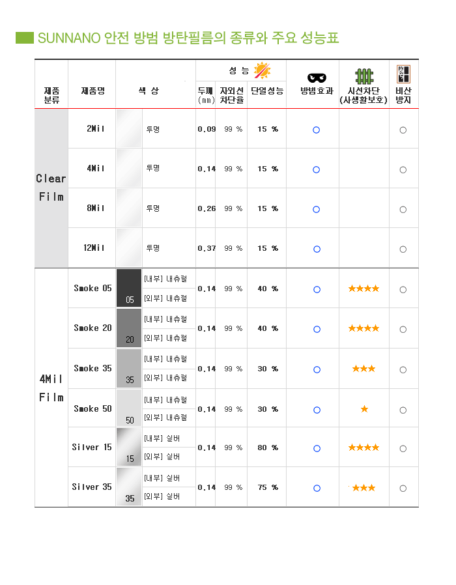Click the sun performance icon in header

262,70
